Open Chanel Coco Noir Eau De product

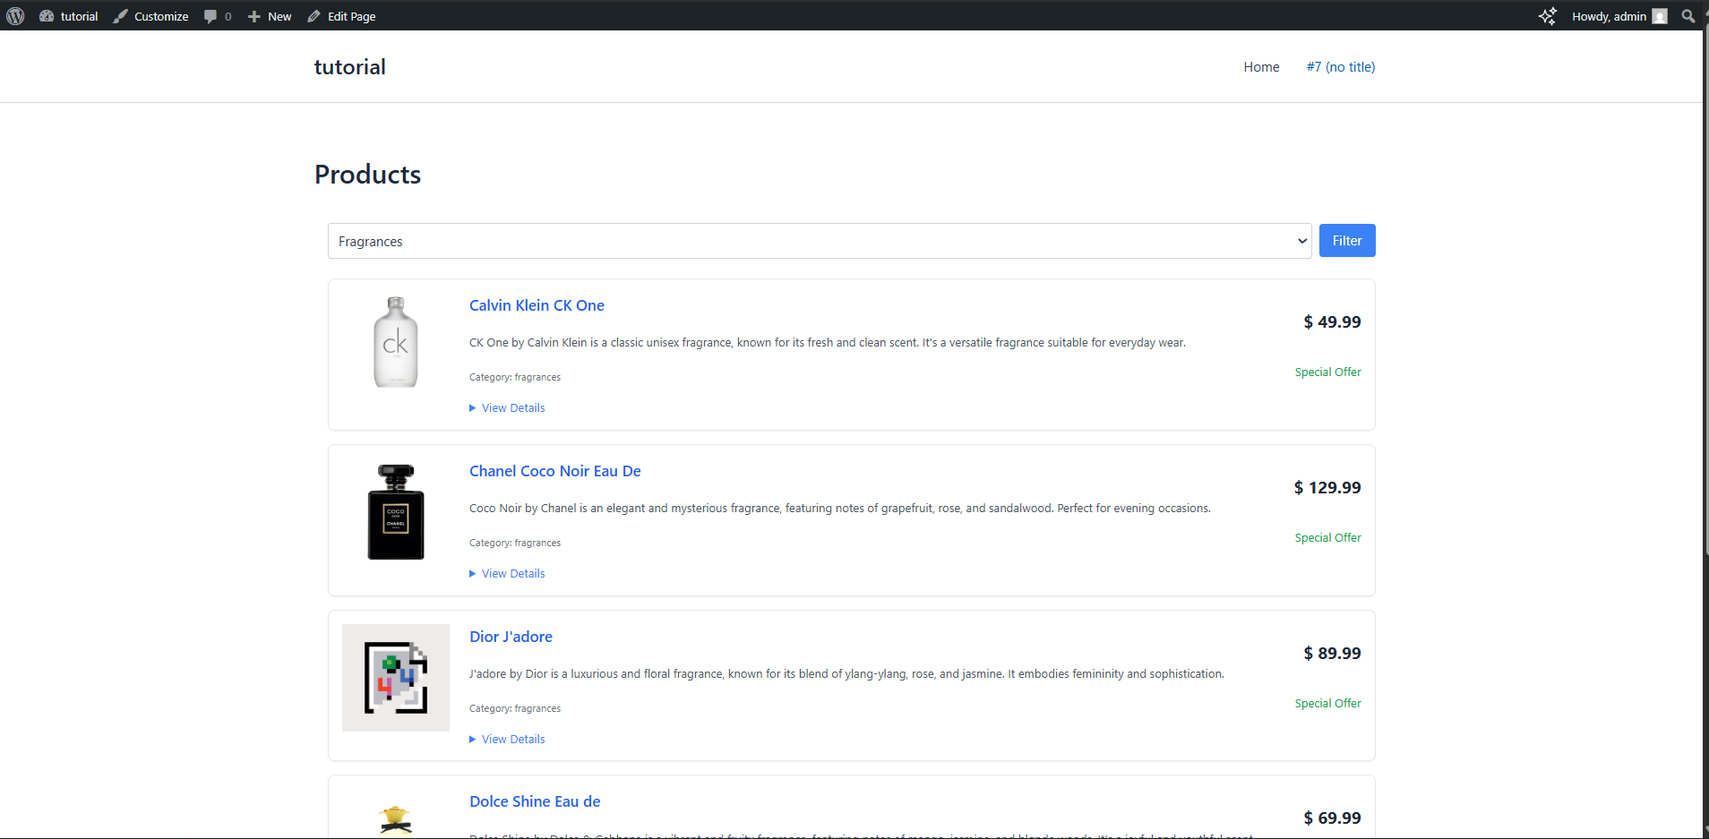(x=555, y=471)
